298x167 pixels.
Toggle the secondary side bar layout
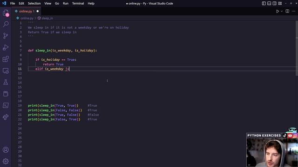(274, 3)
